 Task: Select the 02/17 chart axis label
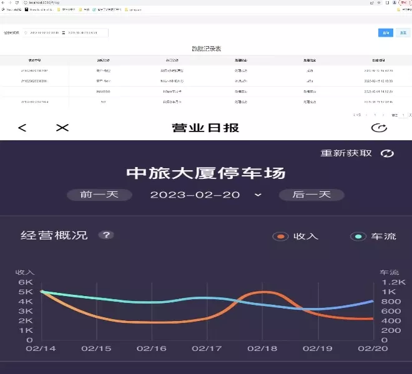pyautogui.click(x=207, y=348)
